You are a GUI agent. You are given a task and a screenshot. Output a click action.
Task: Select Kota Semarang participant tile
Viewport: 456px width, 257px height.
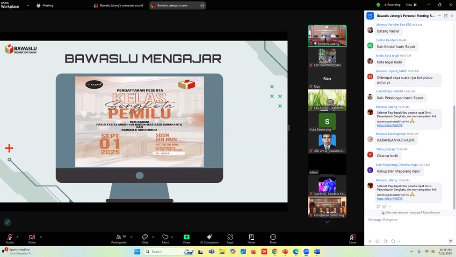327,121
